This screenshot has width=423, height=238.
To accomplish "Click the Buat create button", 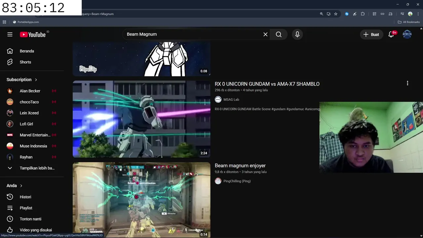I will [371, 34].
